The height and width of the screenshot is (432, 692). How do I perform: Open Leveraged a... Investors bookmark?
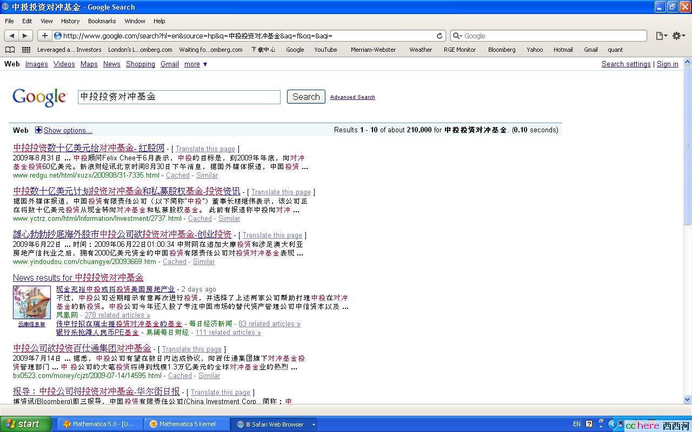click(x=69, y=50)
